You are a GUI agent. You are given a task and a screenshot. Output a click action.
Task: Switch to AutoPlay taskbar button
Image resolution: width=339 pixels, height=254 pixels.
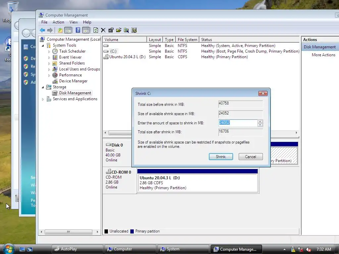(77, 249)
